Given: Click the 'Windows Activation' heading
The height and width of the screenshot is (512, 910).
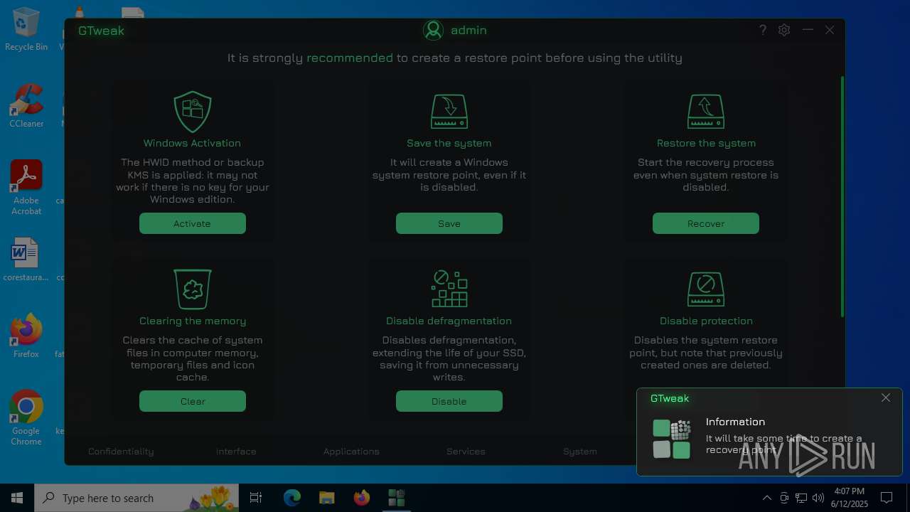Looking at the screenshot, I should (192, 143).
